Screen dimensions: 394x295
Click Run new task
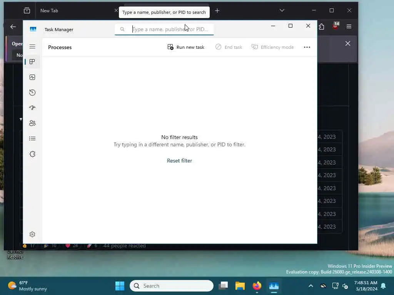point(186,47)
